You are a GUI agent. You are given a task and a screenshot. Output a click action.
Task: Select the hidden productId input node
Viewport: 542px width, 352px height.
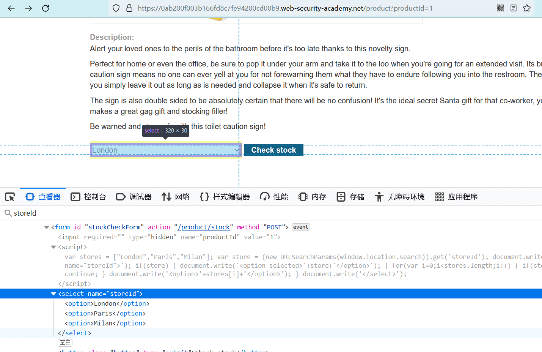click(169, 237)
